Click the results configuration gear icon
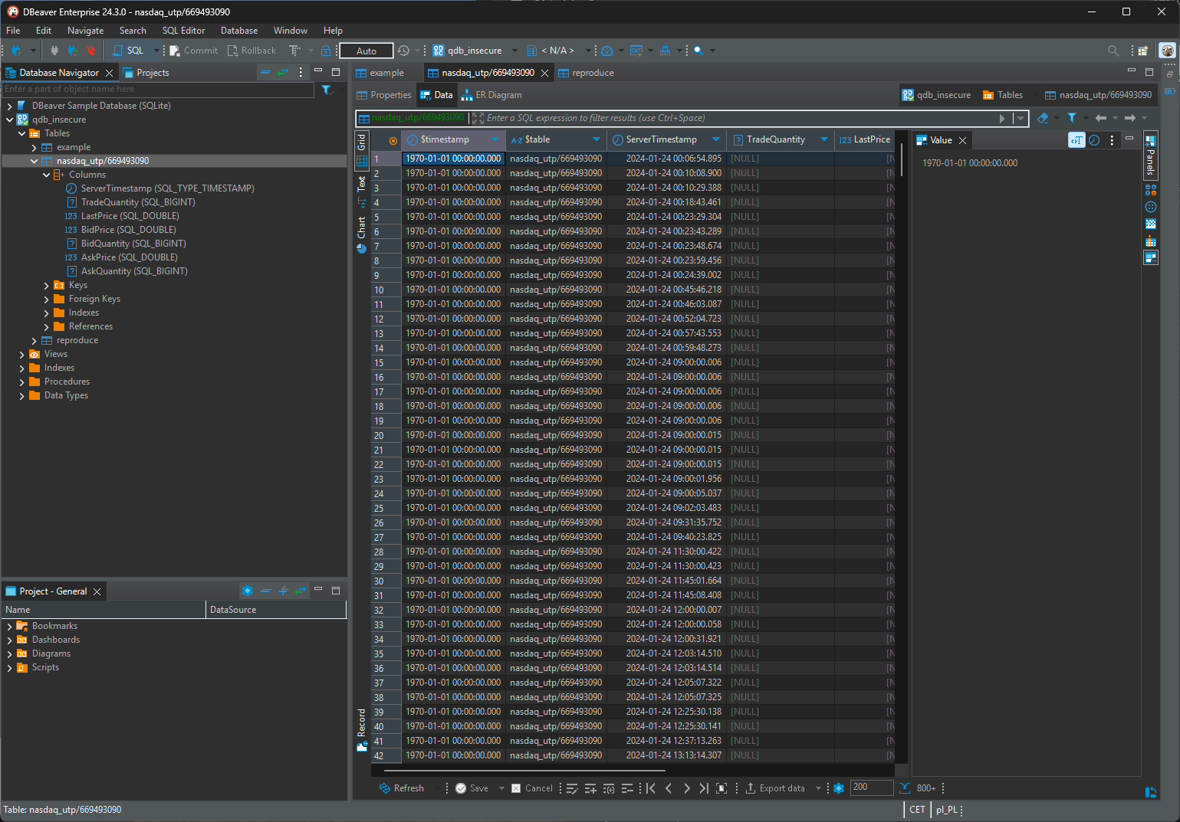The width and height of the screenshot is (1180, 822). [839, 788]
